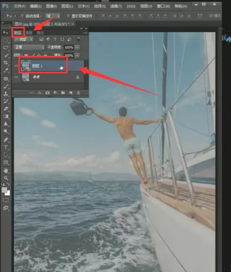
Task: Click foreground color swatch
Action: [x=4, y=190]
